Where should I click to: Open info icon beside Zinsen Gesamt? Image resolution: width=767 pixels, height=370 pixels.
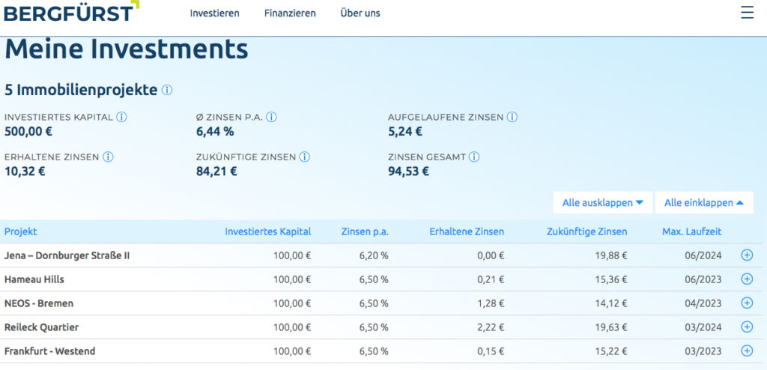(474, 157)
